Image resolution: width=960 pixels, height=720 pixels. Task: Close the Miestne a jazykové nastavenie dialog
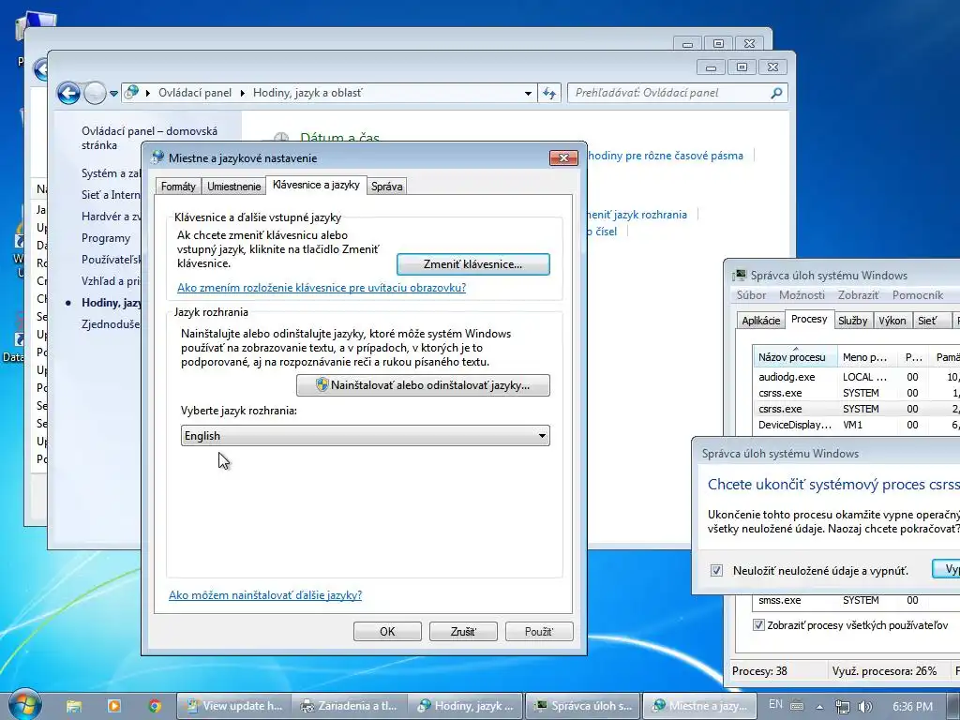[563, 157]
